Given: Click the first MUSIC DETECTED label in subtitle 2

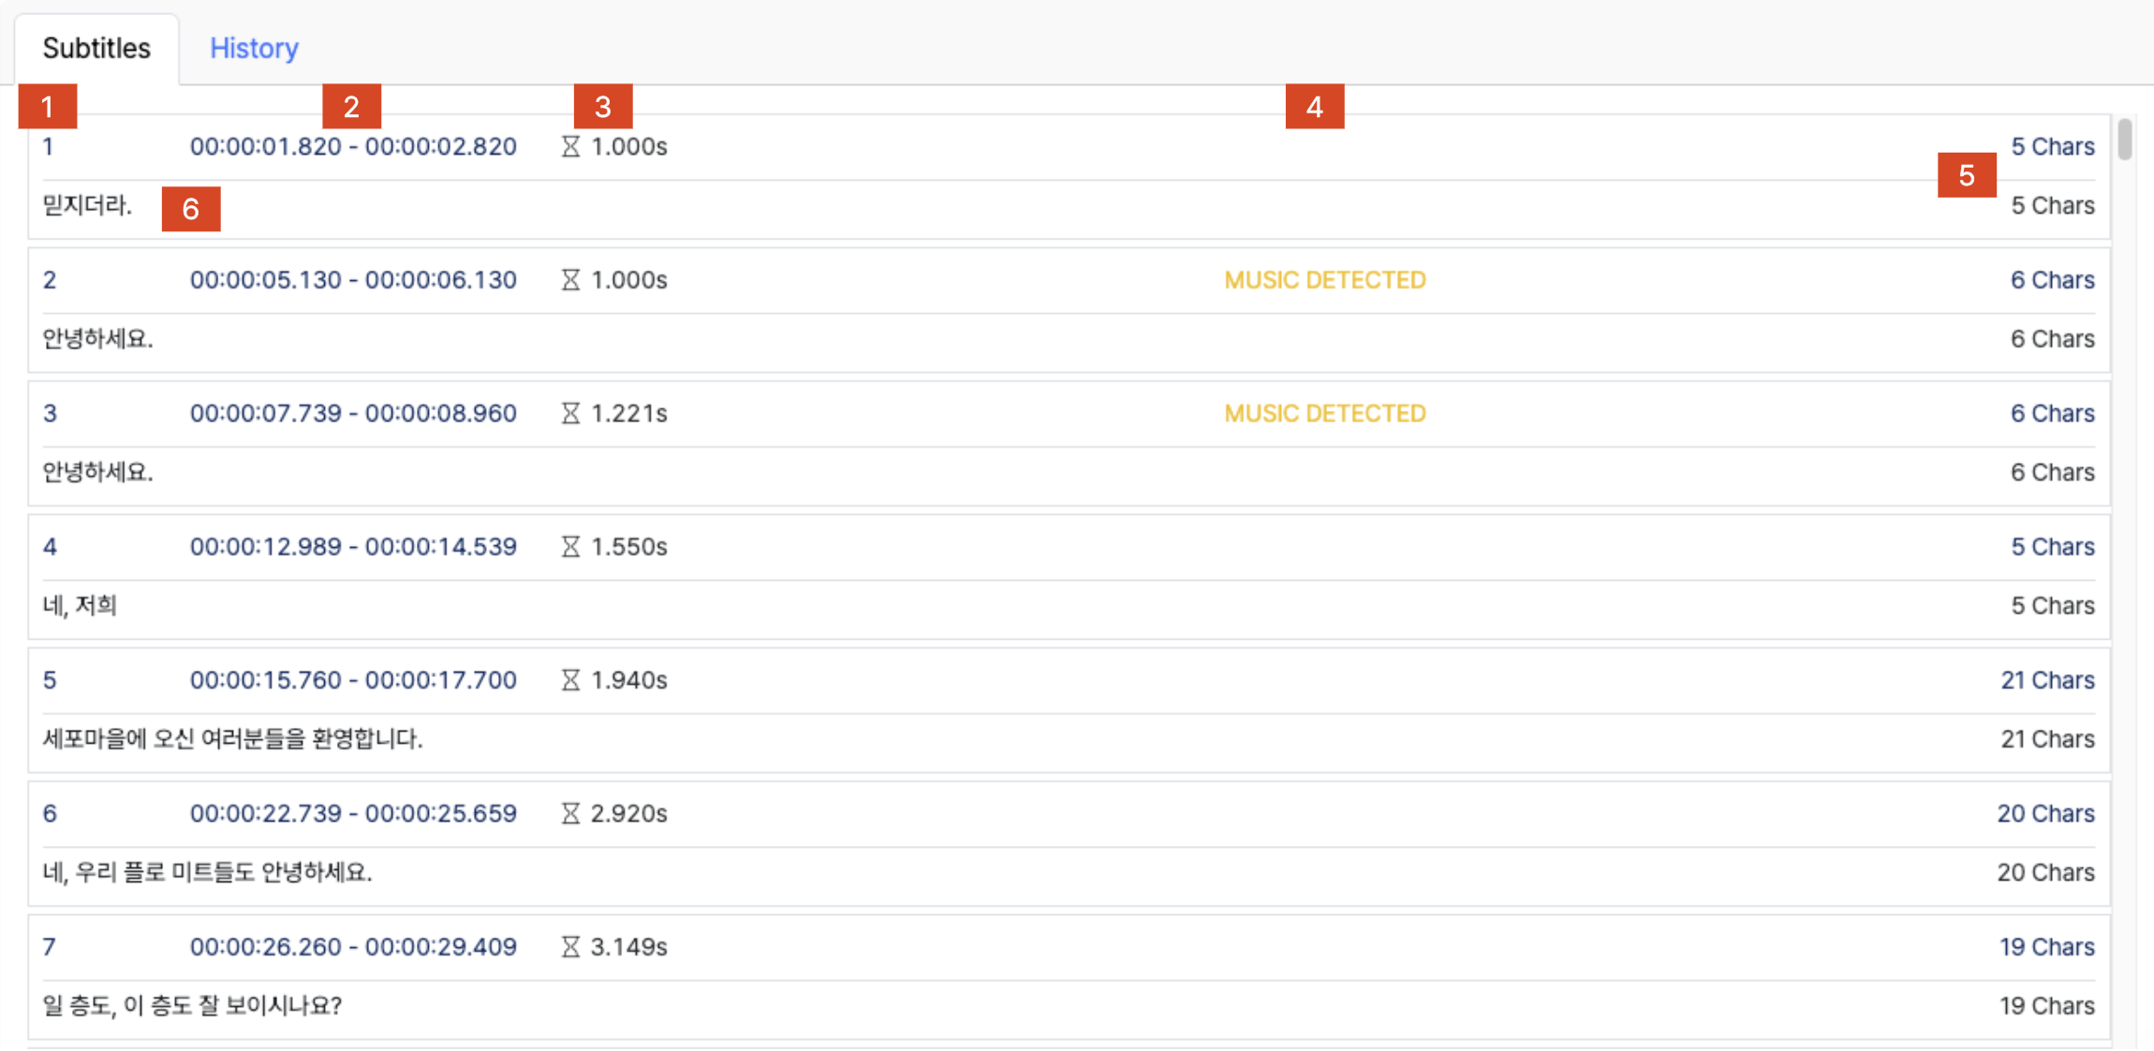Looking at the screenshot, I should tap(1324, 280).
